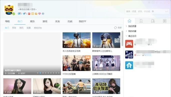
Task: Refresh the hot list with 刷新
Action: click(x=120, y=27)
